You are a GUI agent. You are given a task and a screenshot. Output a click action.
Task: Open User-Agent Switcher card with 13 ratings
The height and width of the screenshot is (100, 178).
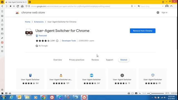click(x=122, y=79)
